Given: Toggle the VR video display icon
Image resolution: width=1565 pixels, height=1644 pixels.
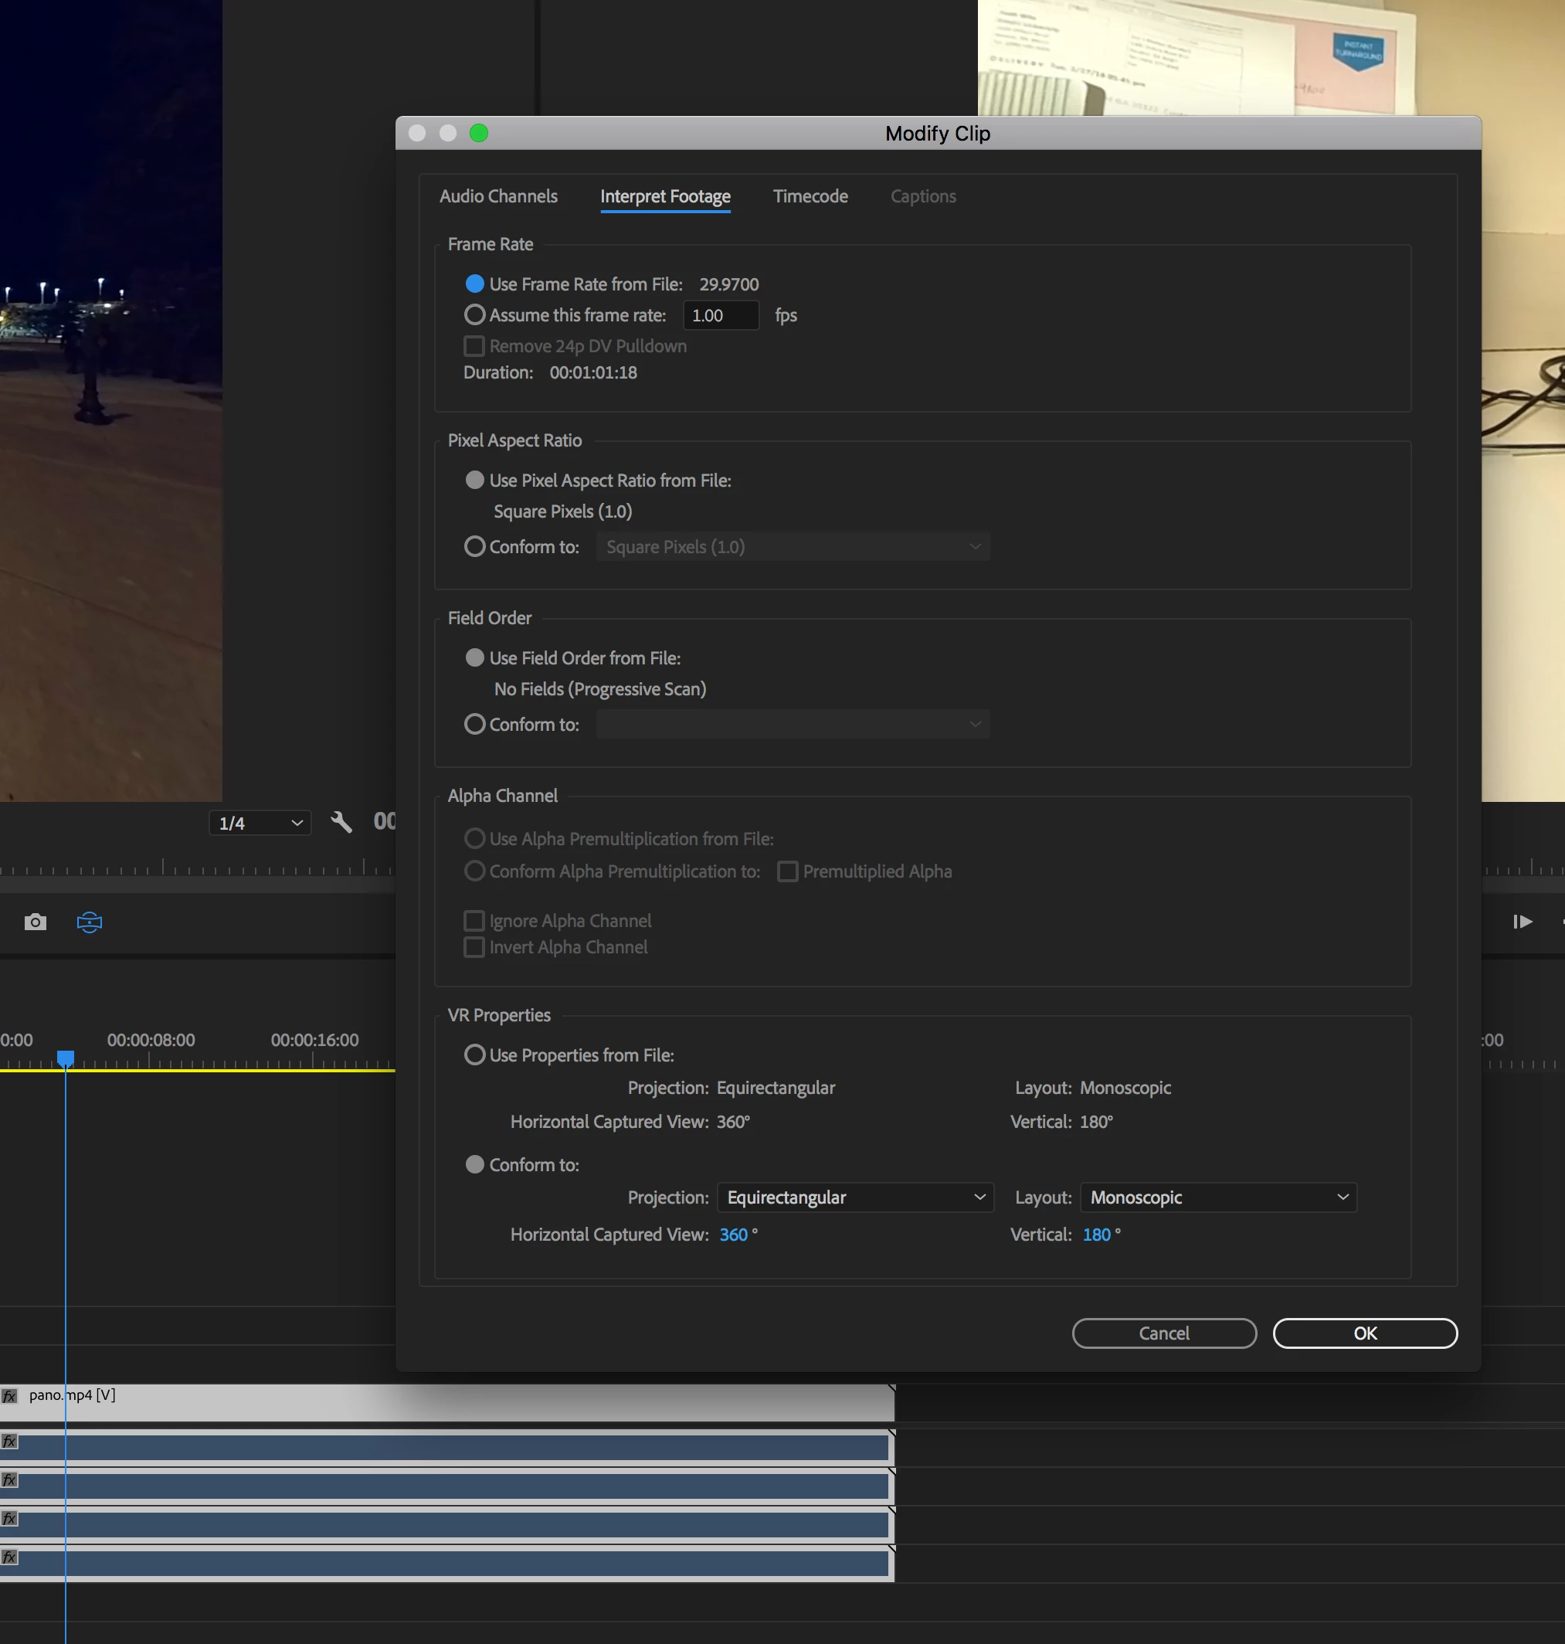Looking at the screenshot, I should coord(90,922).
